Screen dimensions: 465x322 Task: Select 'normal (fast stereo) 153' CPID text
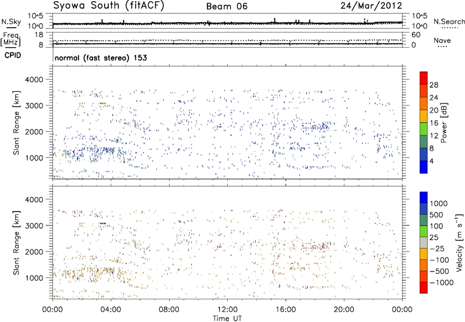tap(101, 58)
